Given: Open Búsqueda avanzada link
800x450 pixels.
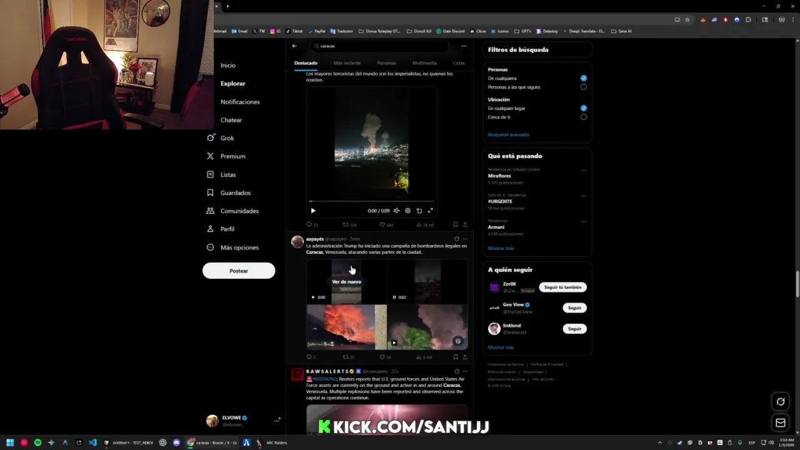Looking at the screenshot, I should click(508, 134).
